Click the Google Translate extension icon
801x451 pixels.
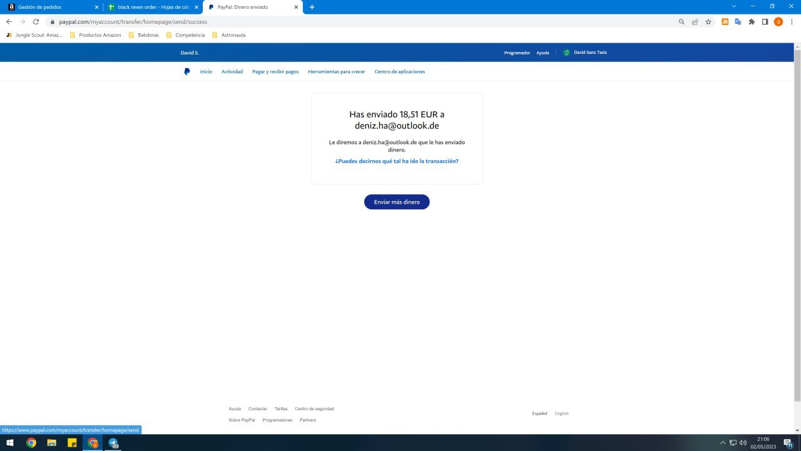738,22
